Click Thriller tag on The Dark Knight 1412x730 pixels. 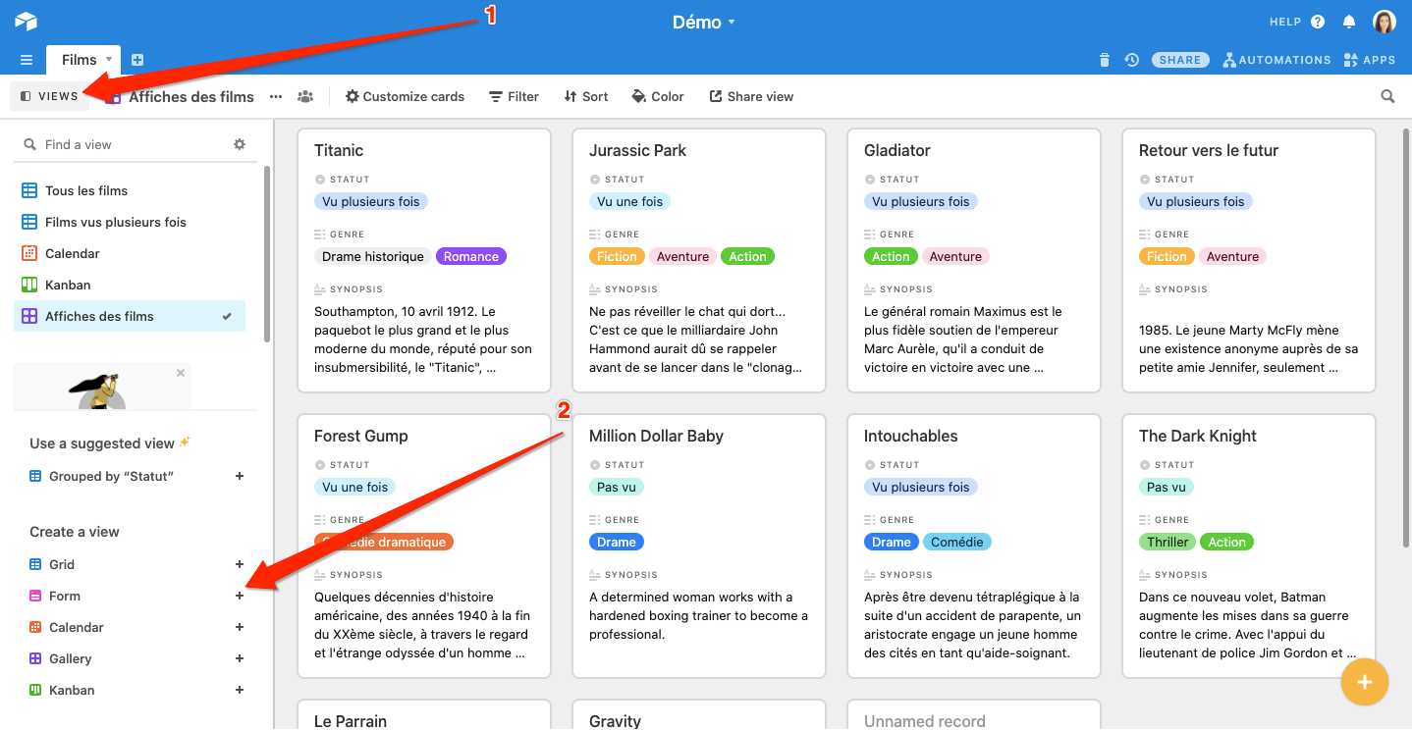tap(1168, 542)
